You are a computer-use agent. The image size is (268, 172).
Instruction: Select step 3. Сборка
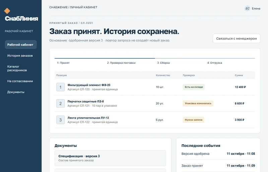(x=163, y=63)
